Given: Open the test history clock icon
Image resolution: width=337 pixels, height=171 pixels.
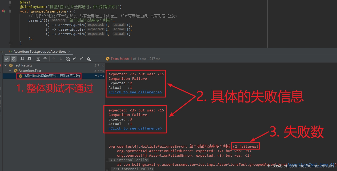Looking at the screenshot, I should point(68,59).
